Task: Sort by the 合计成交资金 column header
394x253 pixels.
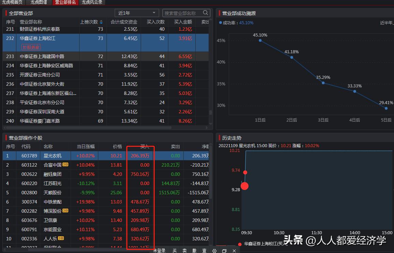Action: [x=124, y=22]
